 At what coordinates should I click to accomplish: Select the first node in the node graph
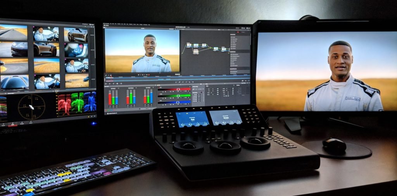[x=189, y=45]
